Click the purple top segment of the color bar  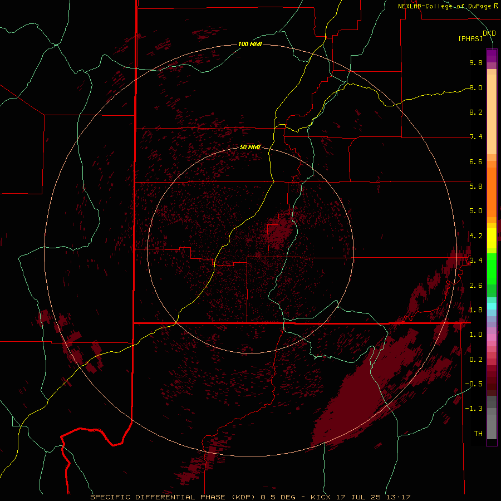492,56
